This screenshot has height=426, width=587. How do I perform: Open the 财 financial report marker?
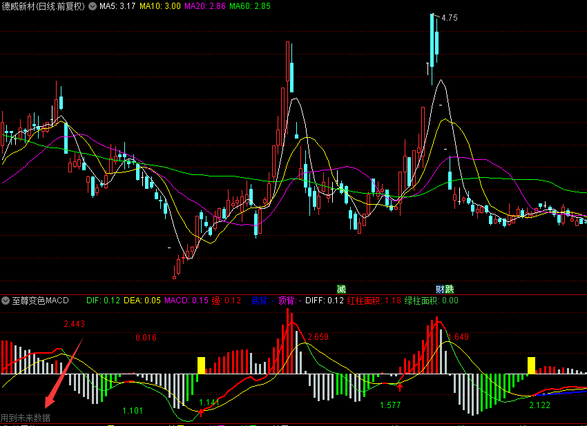coord(440,289)
